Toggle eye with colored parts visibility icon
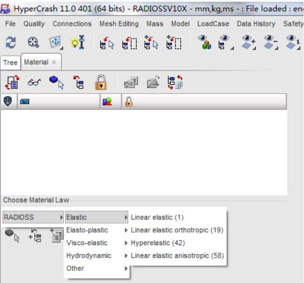The width and height of the screenshot is (304, 283). (x=205, y=42)
